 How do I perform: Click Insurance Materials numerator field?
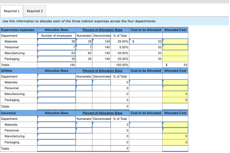click(84, 125)
